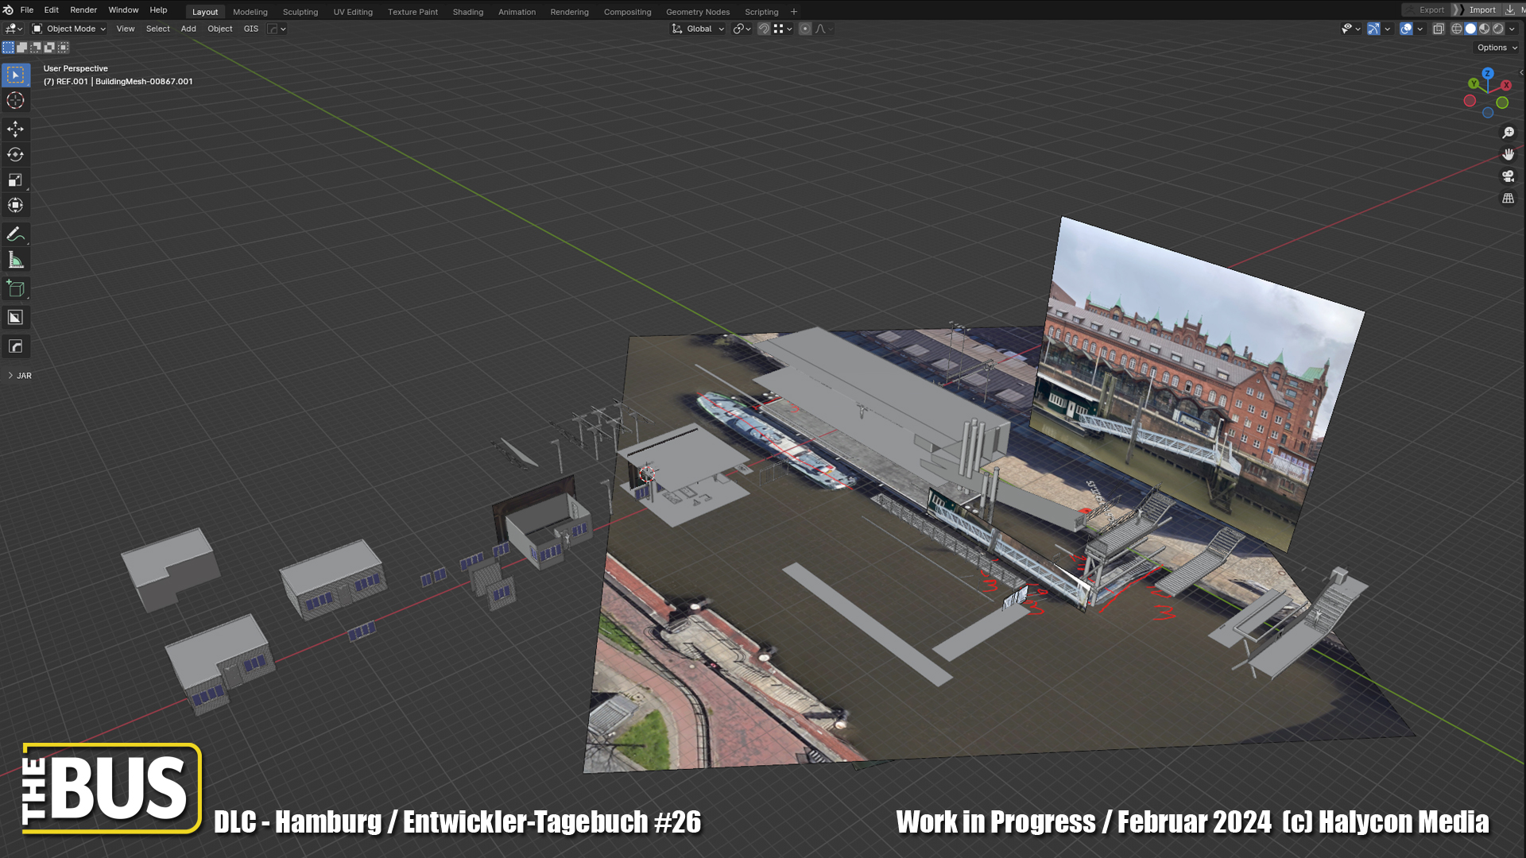
Task: Choose the Add Cube tool
Action: pyautogui.click(x=15, y=289)
